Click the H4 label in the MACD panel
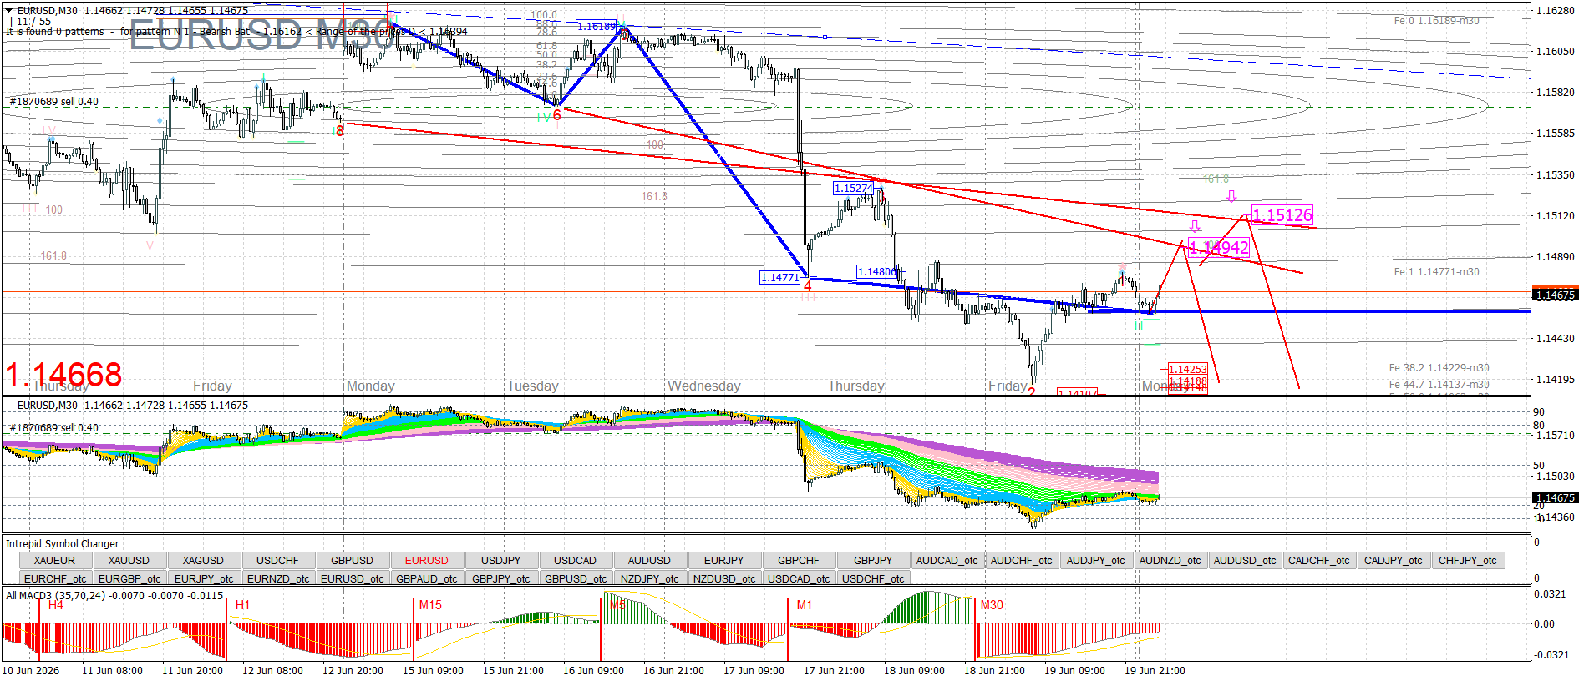 coord(56,605)
